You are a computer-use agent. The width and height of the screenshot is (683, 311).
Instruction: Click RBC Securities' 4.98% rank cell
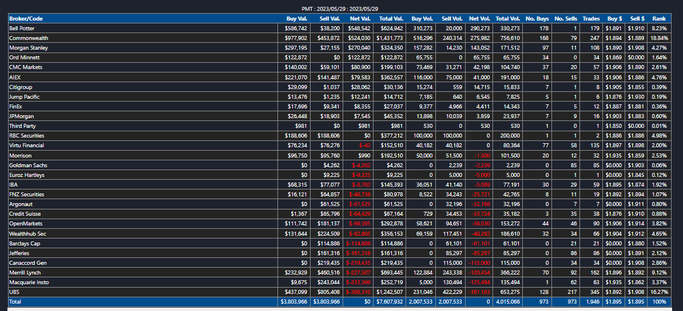[660, 136]
